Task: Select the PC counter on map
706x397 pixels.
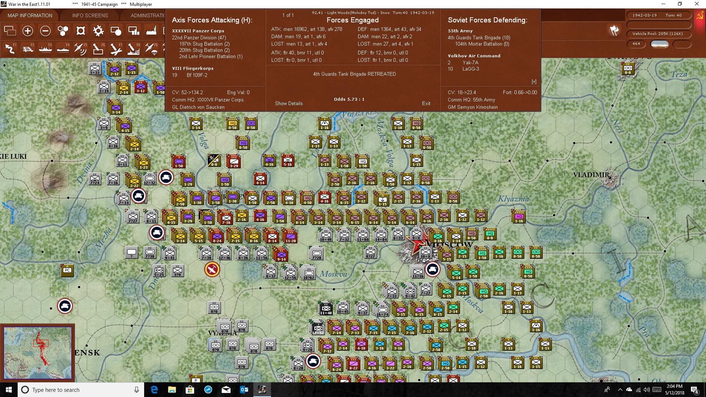Action: point(67,270)
